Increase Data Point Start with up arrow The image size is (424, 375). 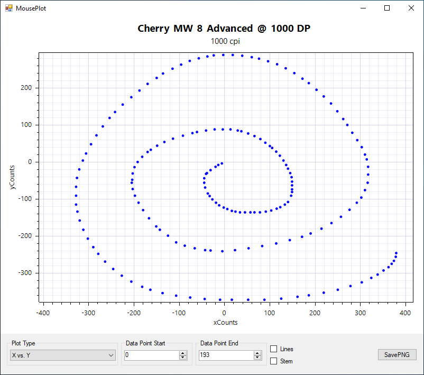(x=183, y=353)
